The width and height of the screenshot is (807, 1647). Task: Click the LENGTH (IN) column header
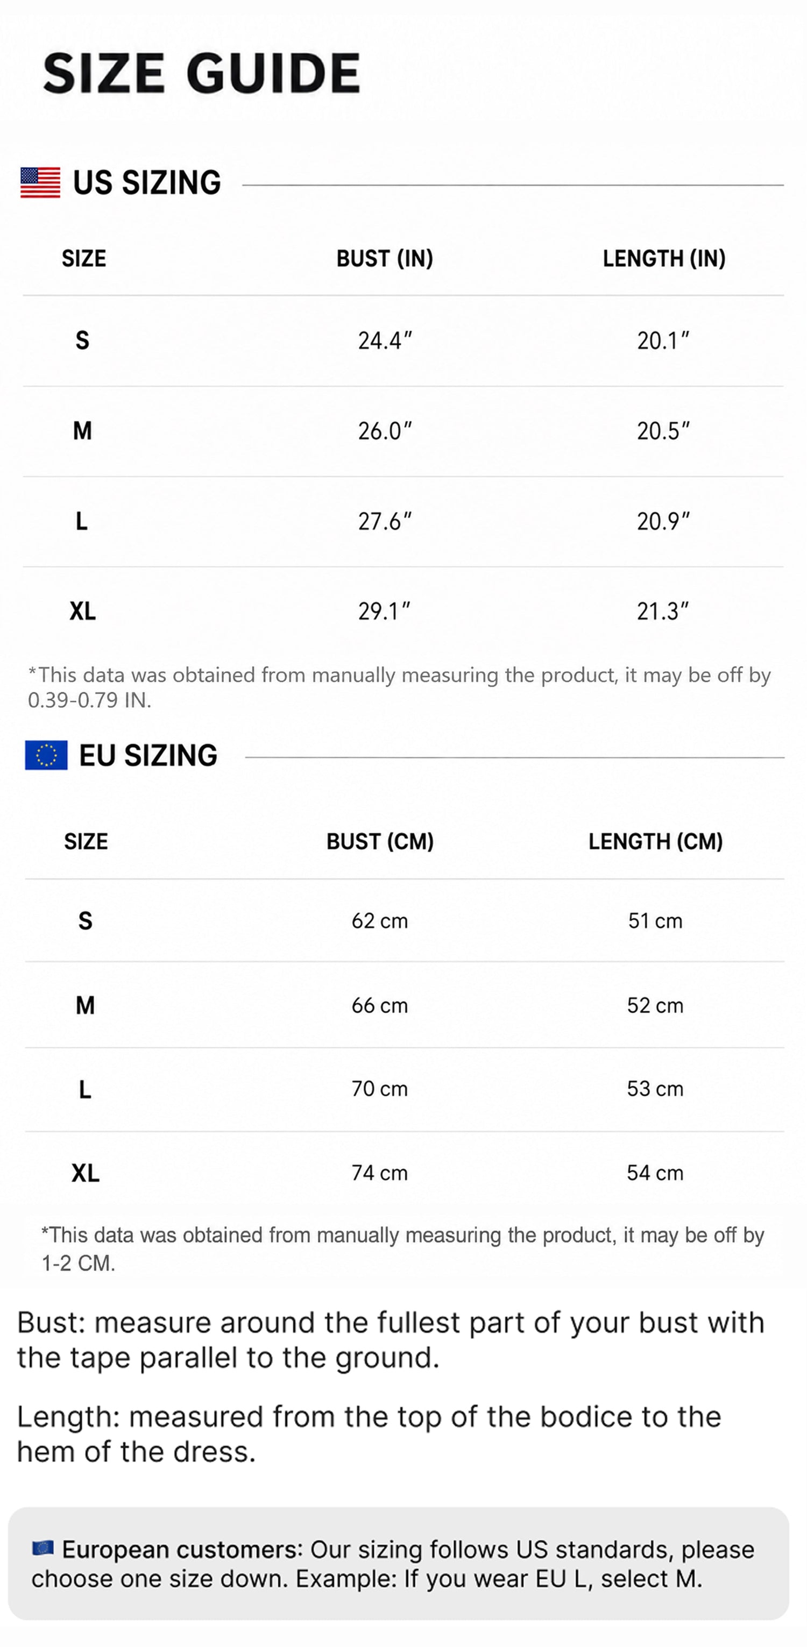[x=664, y=258]
